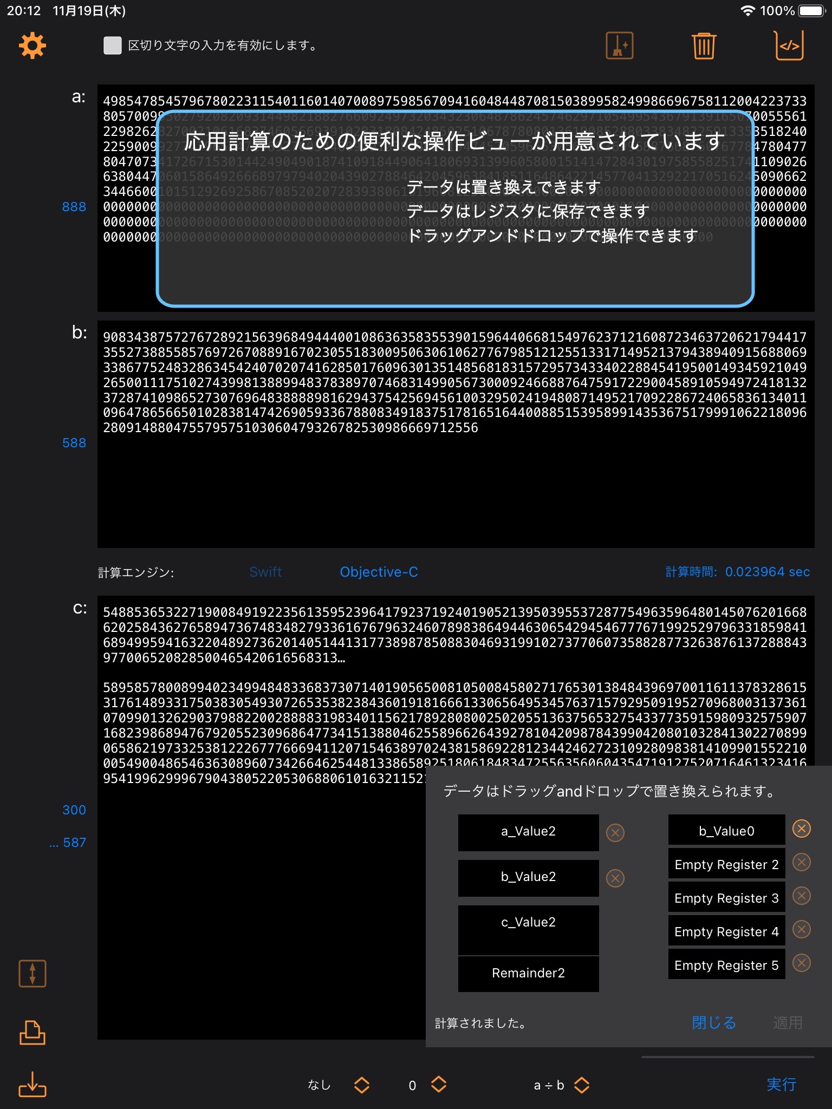This screenshot has width=832, height=1109.
Task: Clear Empty Register 5 with X icon
Action: (x=801, y=963)
